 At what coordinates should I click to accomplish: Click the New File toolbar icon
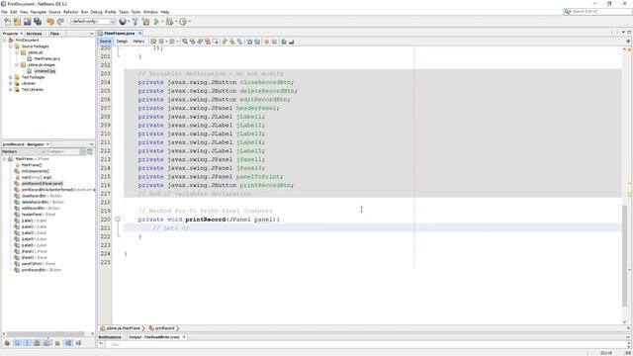[7, 22]
